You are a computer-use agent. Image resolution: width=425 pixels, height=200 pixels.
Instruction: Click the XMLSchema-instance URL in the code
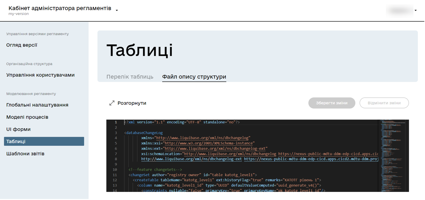[x=209, y=143]
